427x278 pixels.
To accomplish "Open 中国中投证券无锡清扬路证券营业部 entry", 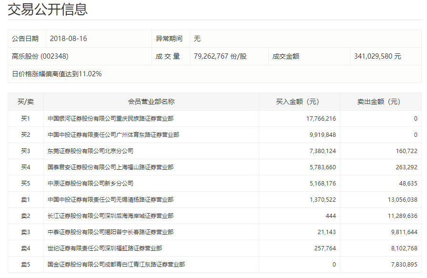I will [111, 200].
